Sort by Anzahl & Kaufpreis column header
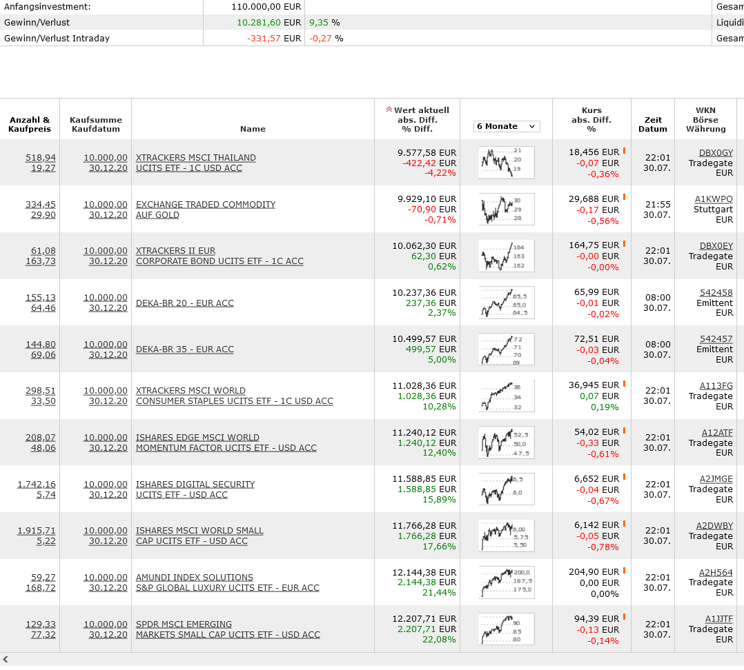 tap(30, 124)
